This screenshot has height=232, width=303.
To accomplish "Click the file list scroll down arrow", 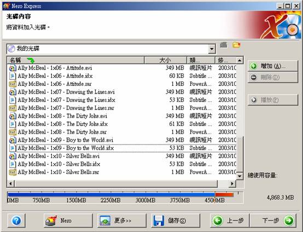I will coord(240,176).
